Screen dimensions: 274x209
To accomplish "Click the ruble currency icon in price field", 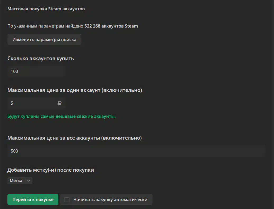I will tap(59, 103).
